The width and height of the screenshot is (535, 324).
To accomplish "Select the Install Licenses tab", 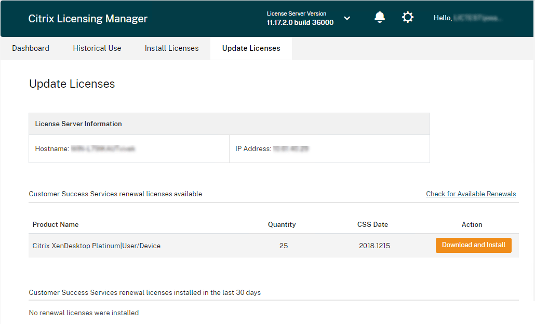I will coord(171,48).
